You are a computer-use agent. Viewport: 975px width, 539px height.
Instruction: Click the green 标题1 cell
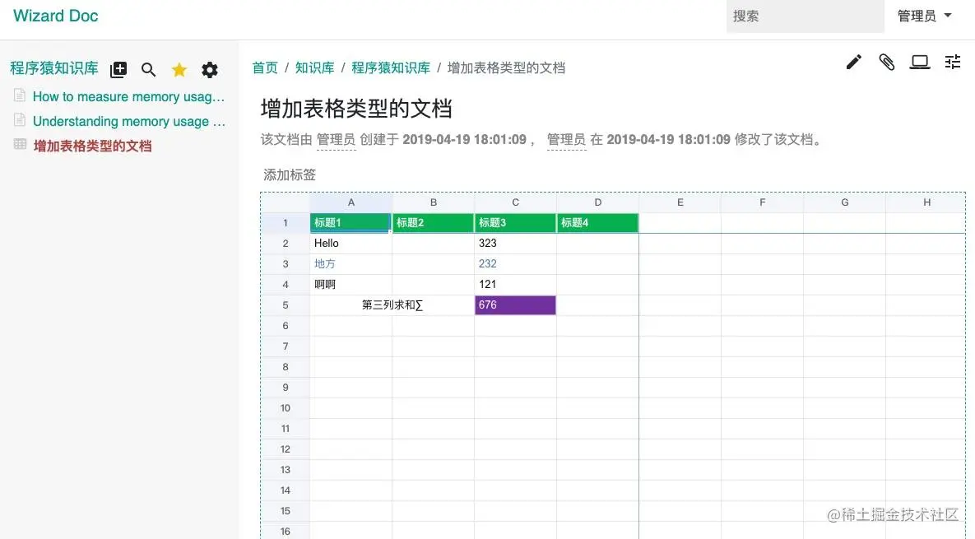(351, 223)
